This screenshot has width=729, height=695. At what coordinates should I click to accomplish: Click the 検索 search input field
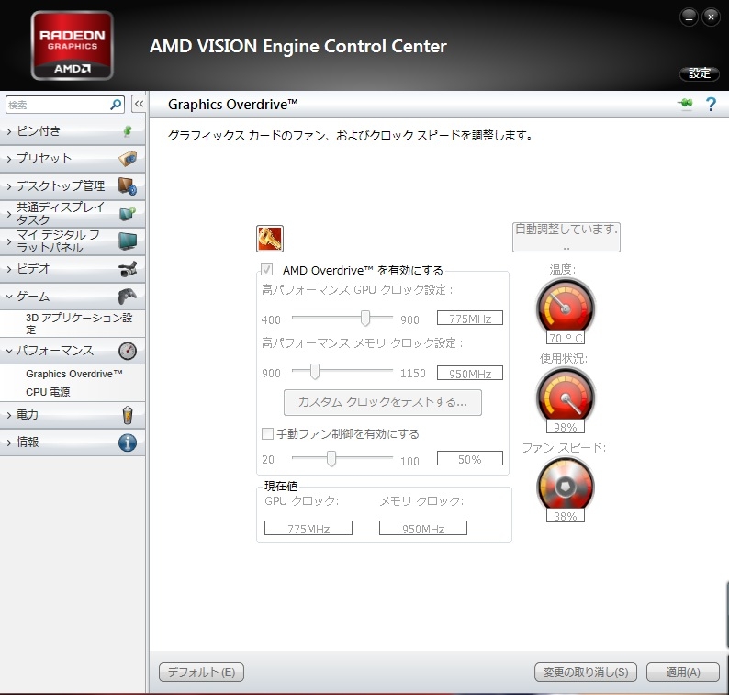pyautogui.click(x=58, y=105)
